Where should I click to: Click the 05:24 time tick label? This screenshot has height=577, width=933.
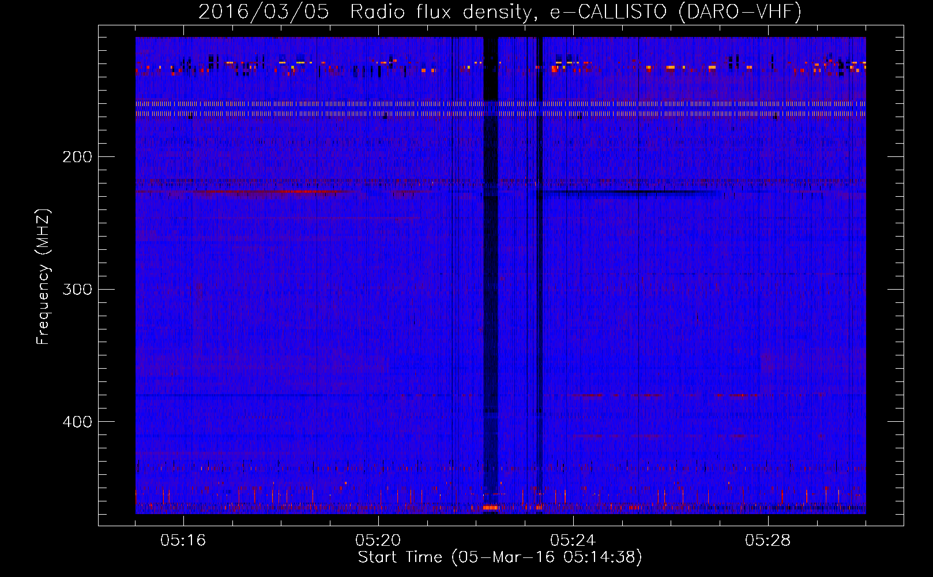[573, 541]
